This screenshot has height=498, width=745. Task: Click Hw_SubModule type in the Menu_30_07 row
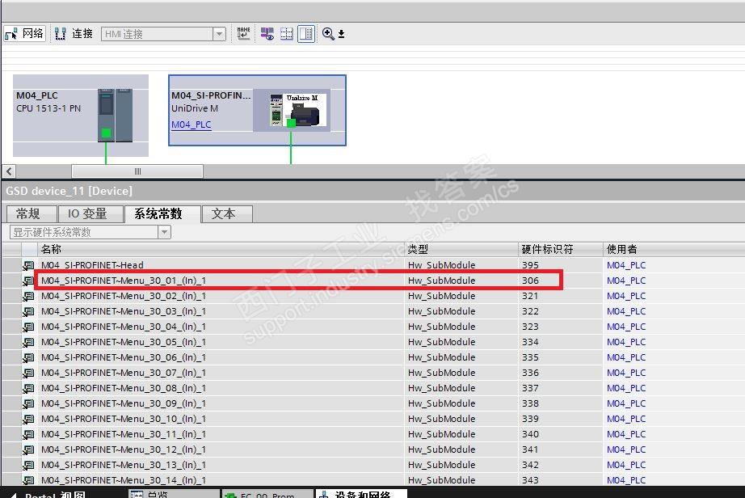point(441,373)
